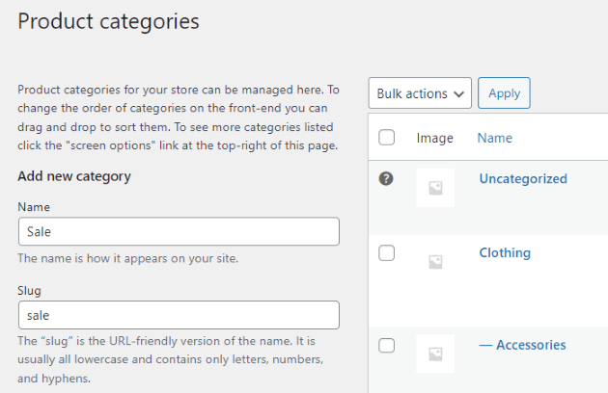
Task: Open the Accessories subcategory link
Action: (522, 345)
